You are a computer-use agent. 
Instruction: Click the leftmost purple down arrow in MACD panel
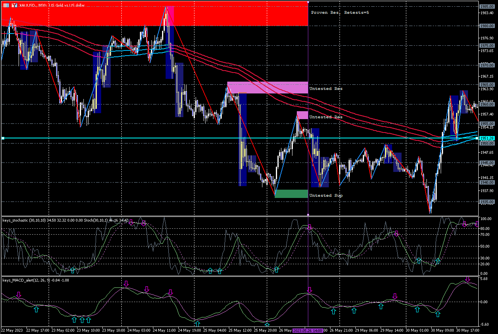(x=19, y=295)
